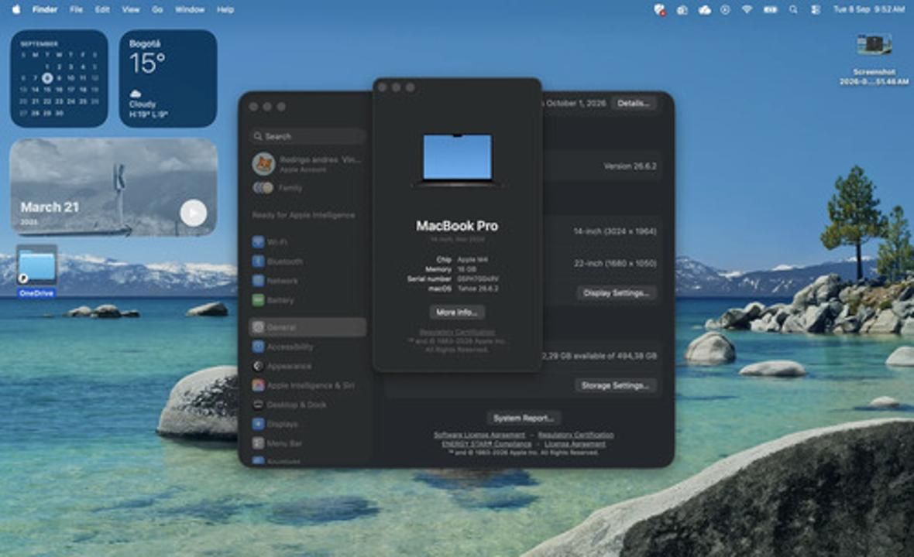The height and width of the screenshot is (557, 914).
Task: Open the Go menu
Action: coord(157,9)
